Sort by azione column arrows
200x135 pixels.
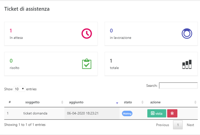pyautogui.click(x=195, y=102)
